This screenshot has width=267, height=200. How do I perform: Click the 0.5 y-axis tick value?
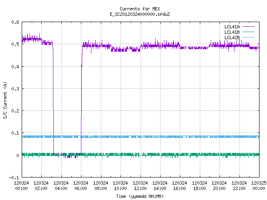point(15,44)
